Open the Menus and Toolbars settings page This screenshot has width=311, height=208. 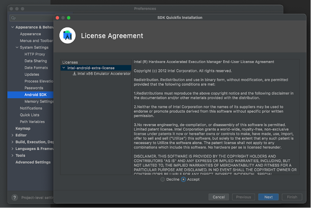[x=36, y=41]
